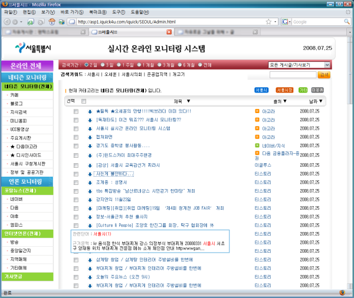Screen dimensions: 354x298
Task: Open the 서울시 실시간 온라인 모니터링 시스템 post
Action: [x=133, y=128]
